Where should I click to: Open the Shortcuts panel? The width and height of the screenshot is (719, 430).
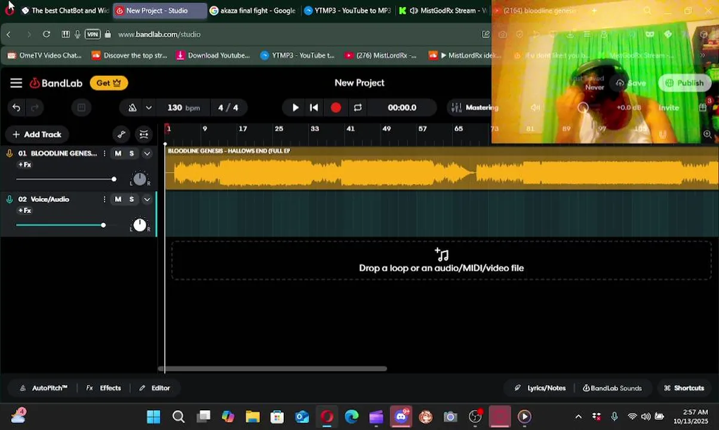point(684,388)
